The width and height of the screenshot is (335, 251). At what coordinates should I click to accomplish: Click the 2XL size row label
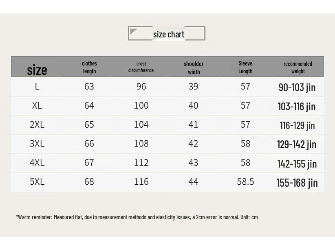coord(37,125)
